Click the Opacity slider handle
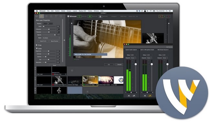Screen dimensions: 210x122 (x=55, y=35)
